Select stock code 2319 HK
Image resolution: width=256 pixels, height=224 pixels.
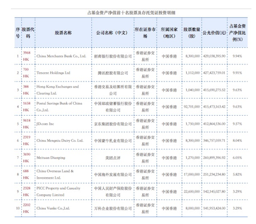click(x=27, y=140)
